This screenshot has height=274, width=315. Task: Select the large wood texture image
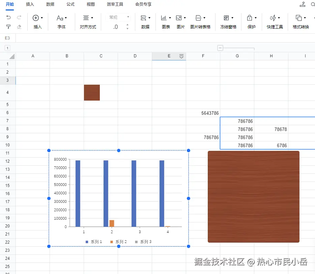click(254, 197)
